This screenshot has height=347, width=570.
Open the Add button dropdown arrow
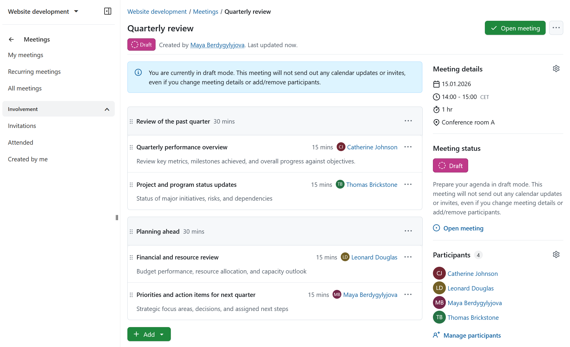pos(162,334)
